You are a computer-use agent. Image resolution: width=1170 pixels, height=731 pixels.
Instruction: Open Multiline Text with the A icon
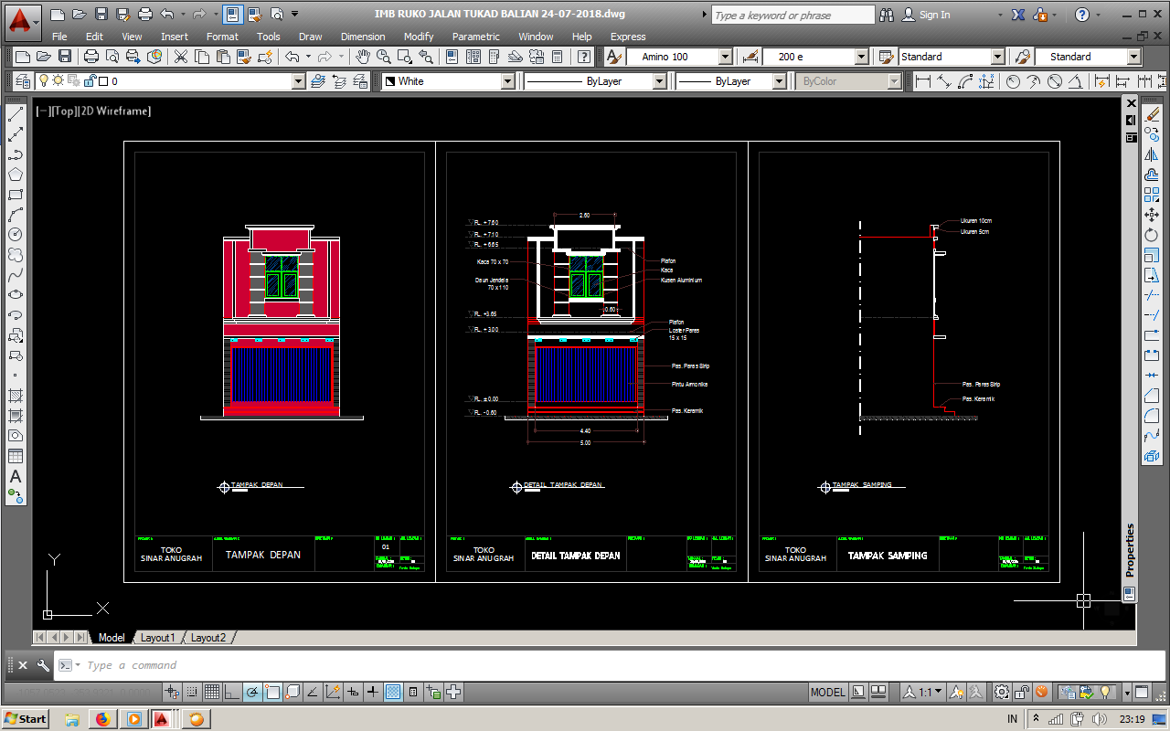(x=15, y=477)
